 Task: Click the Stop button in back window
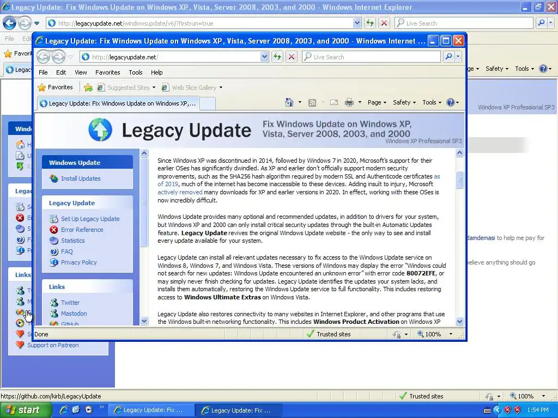click(x=384, y=23)
